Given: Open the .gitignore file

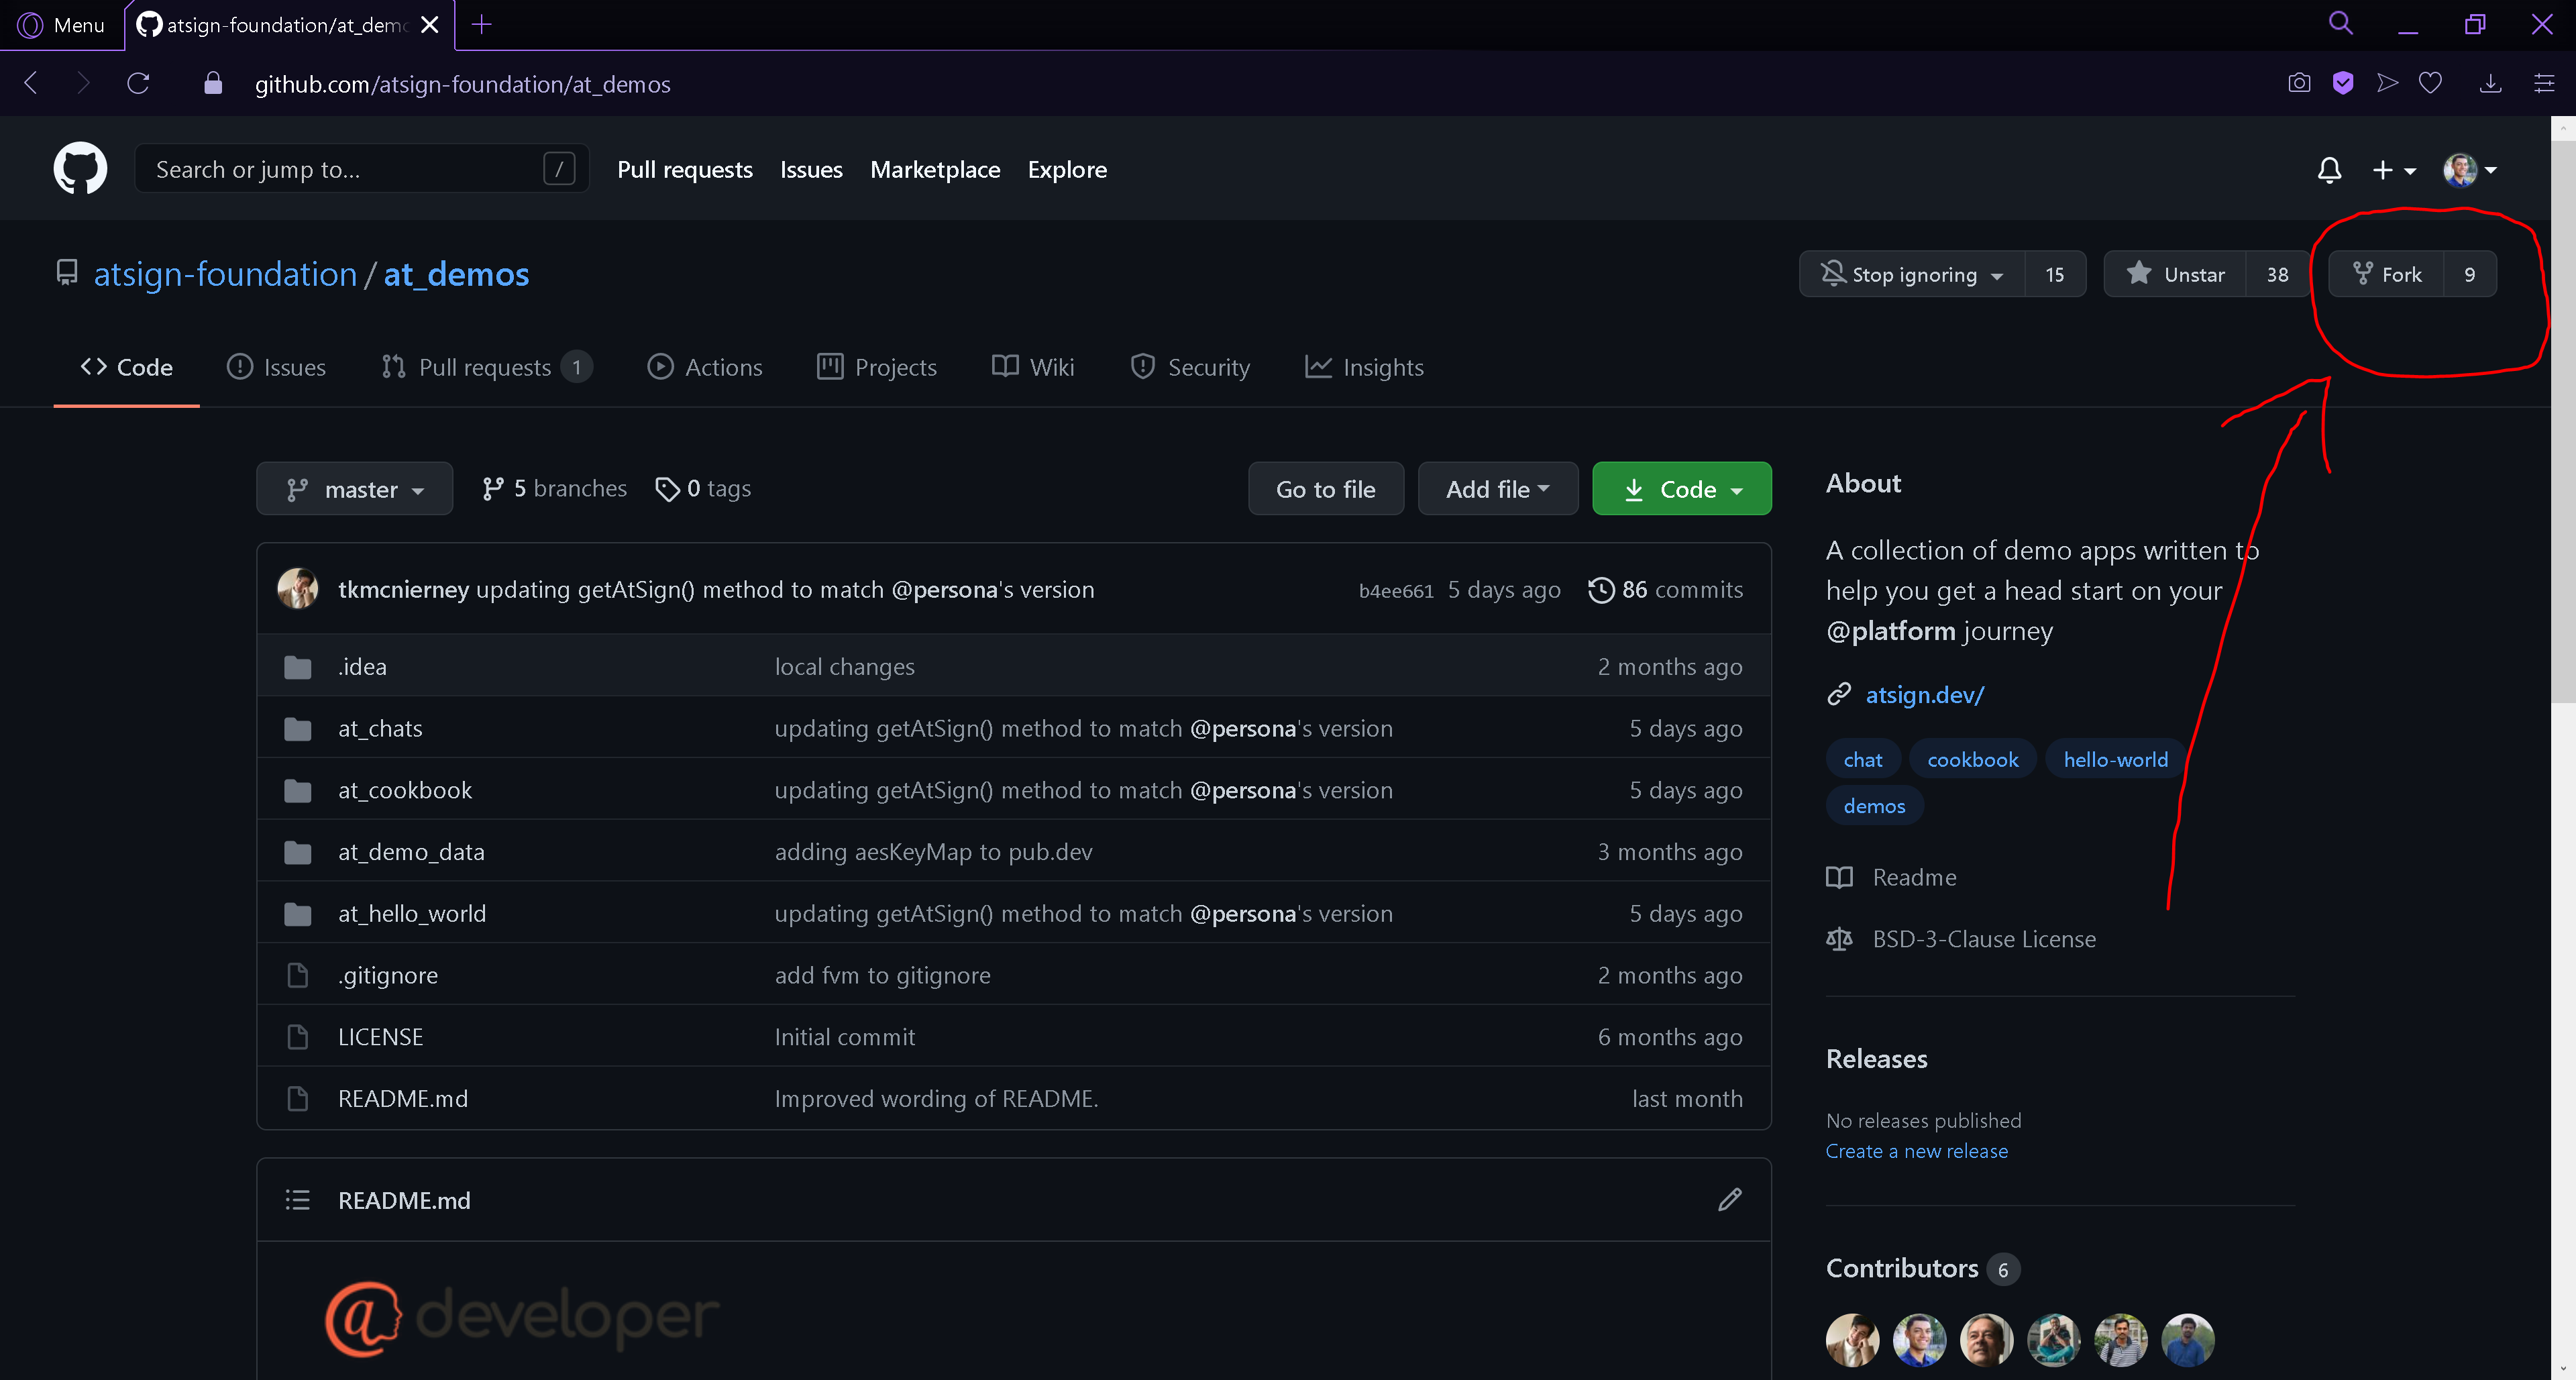Looking at the screenshot, I should (x=388, y=975).
